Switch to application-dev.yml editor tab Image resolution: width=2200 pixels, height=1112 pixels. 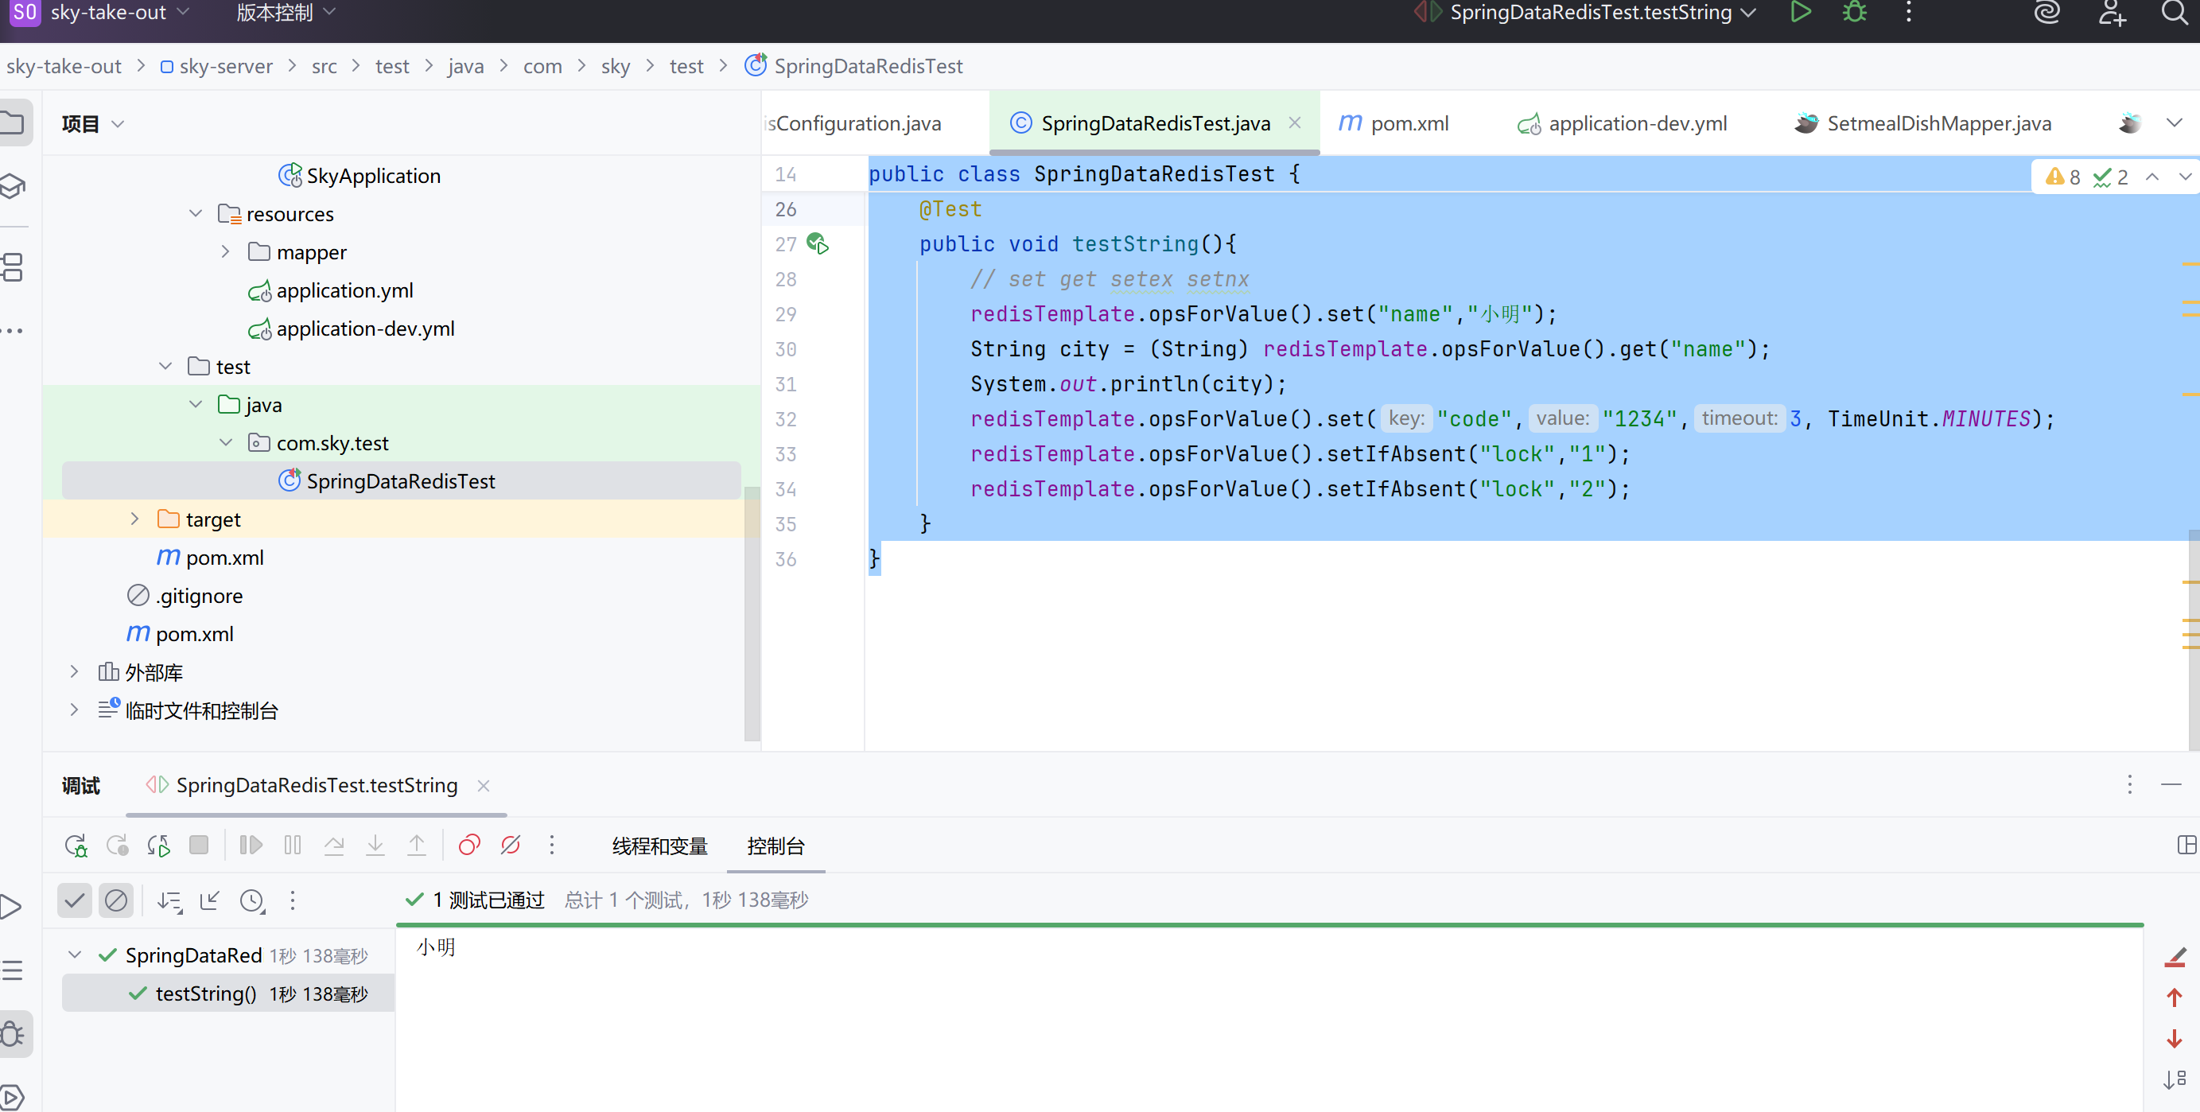tap(1623, 123)
